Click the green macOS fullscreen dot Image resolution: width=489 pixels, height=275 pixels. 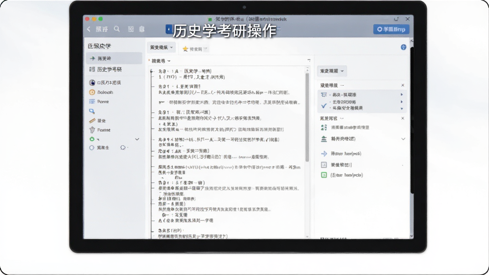pyautogui.click(x=100, y=19)
